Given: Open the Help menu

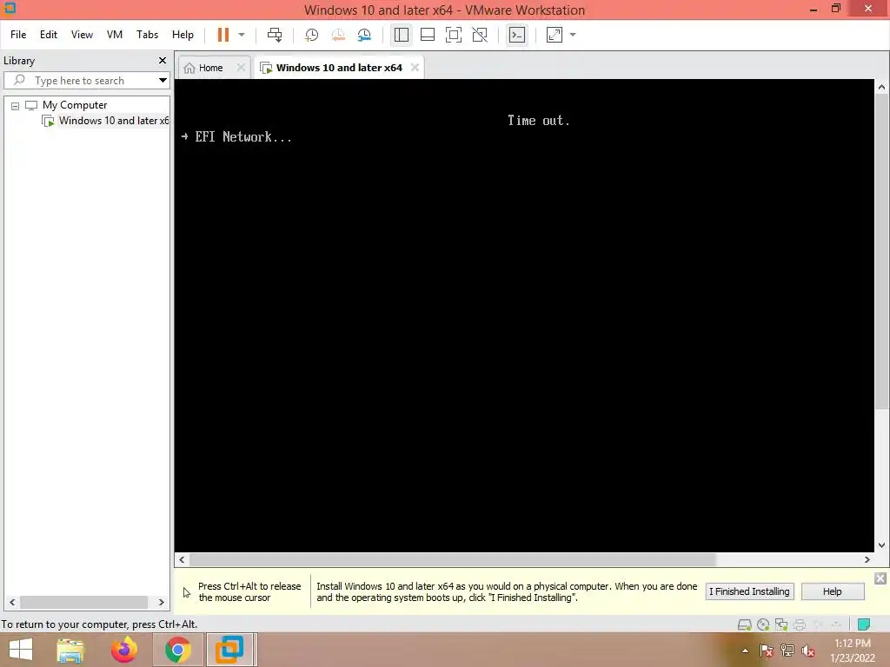Looking at the screenshot, I should 183,35.
